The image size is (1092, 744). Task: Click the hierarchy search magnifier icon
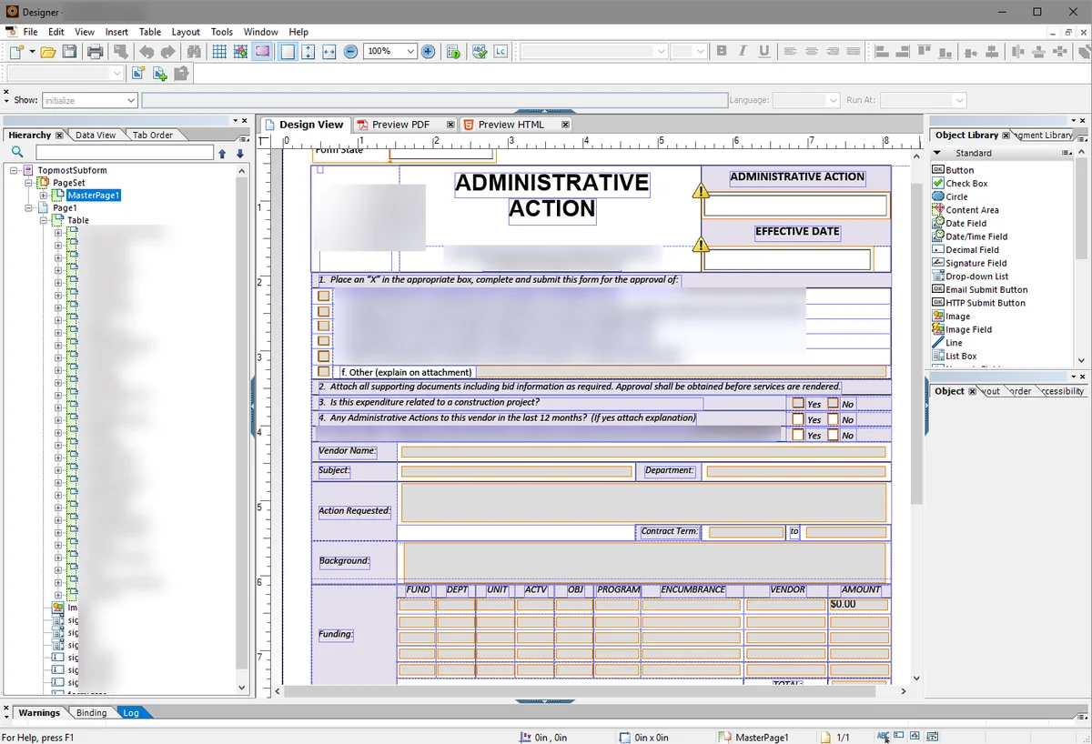click(16, 153)
